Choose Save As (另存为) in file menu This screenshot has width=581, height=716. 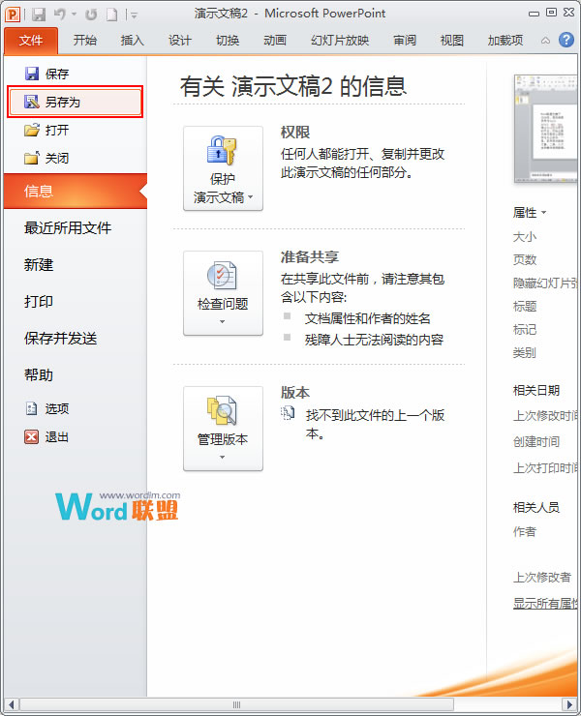[76, 102]
